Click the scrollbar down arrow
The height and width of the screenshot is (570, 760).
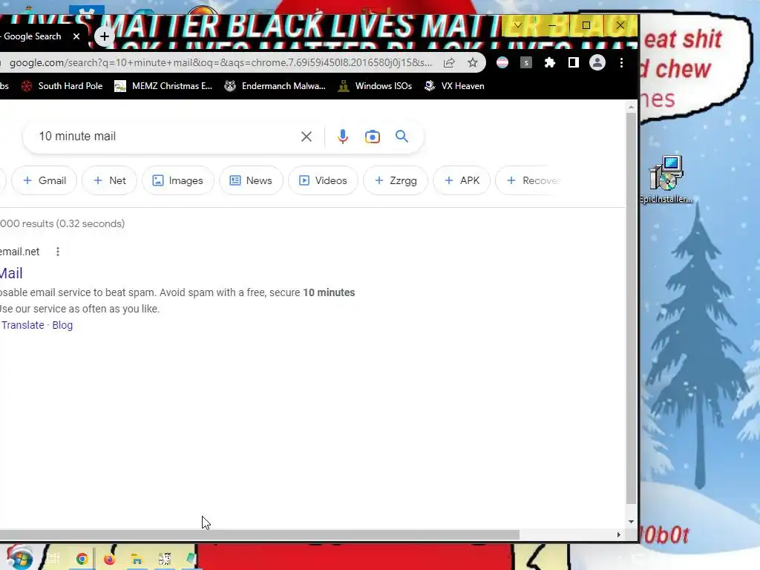(x=631, y=522)
